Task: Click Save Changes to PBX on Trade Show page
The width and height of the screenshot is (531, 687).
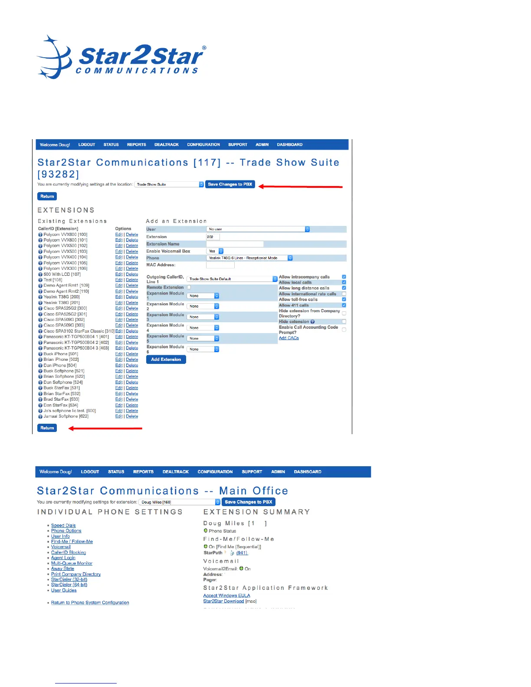Action: pyautogui.click(x=230, y=184)
